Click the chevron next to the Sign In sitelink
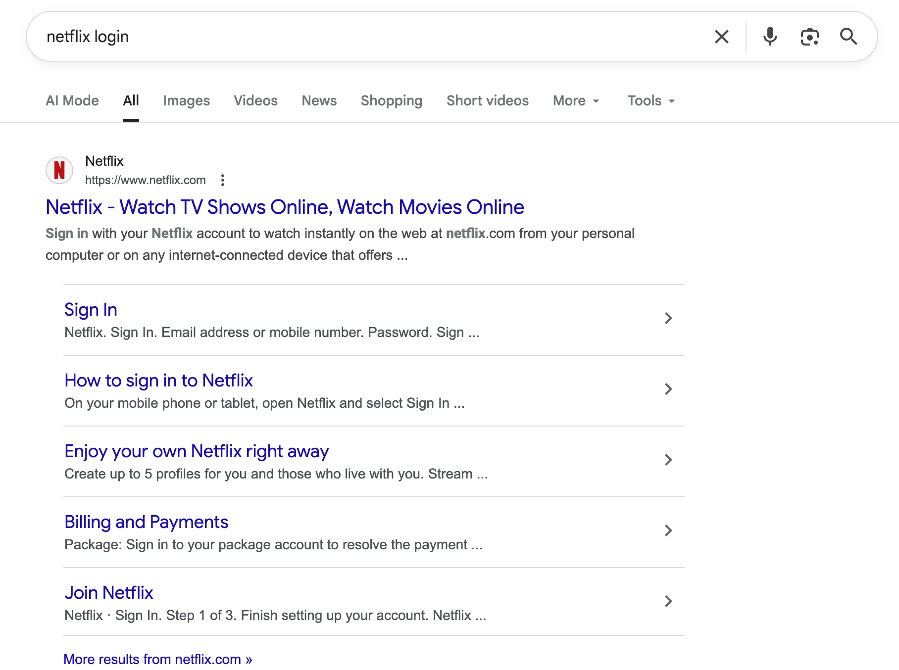This screenshot has height=670, width=899. tap(669, 318)
